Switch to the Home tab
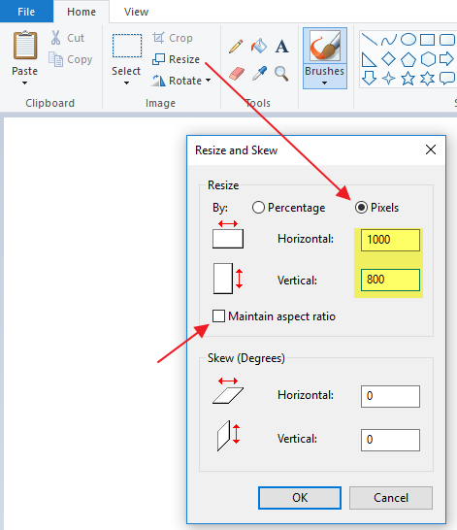The height and width of the screenshot is (530, 457). (82, 12)
